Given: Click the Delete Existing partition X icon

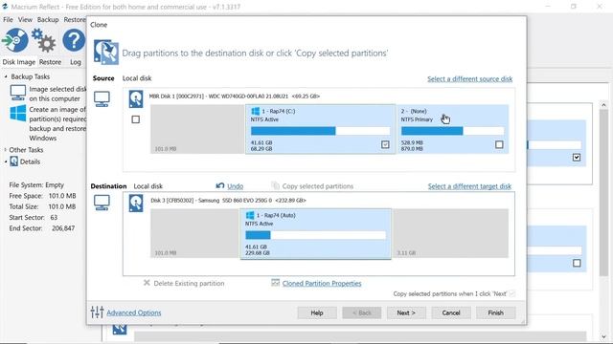Looking at the screenshot, I should point(147,283).
